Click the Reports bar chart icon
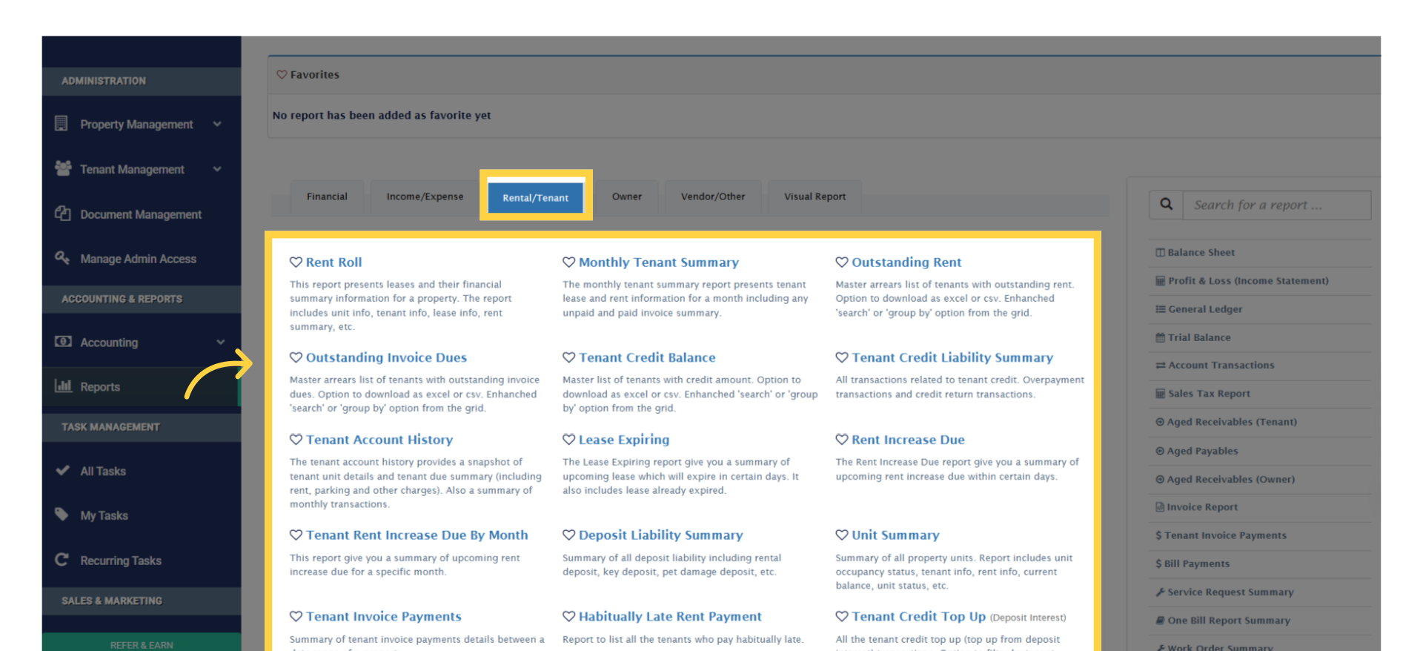This screenshot has height=651, width=1423. pos(63,386)
